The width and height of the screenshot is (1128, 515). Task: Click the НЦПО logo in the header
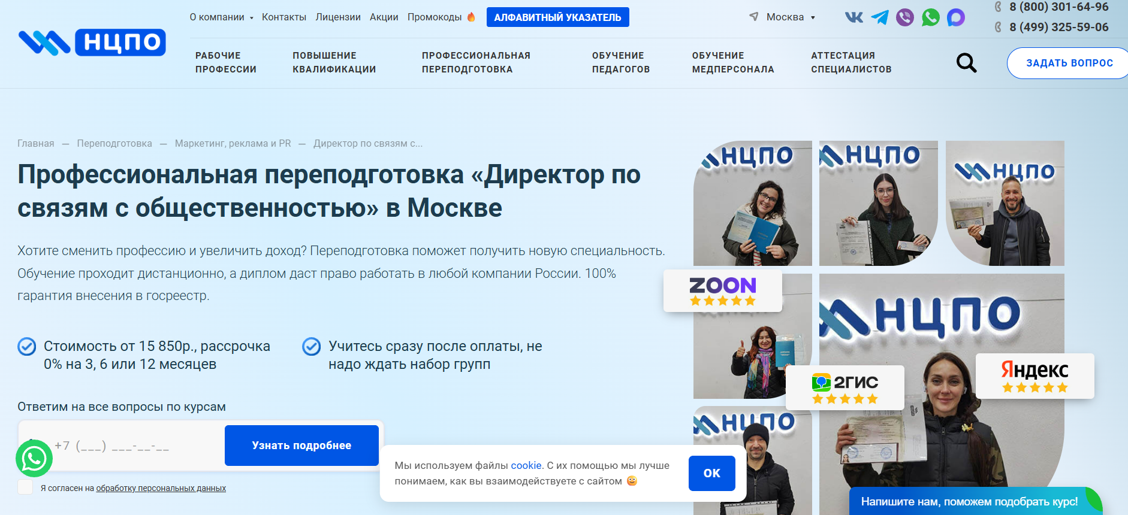pyautogui.click(x=92, y=43)
